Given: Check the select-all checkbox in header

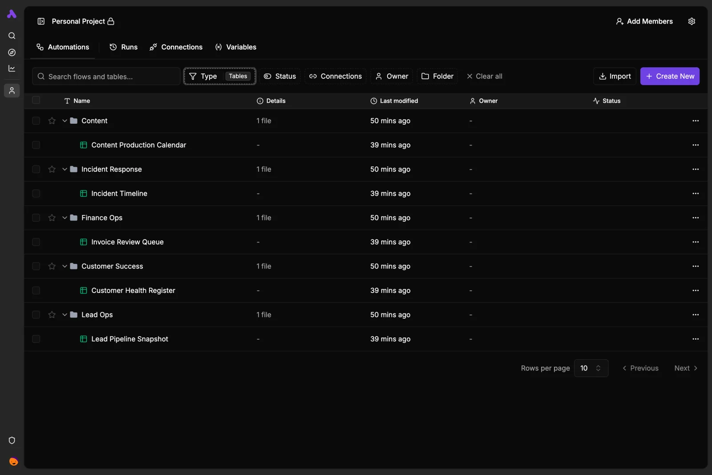Looking at the screenshot, I should pos(36,100).
